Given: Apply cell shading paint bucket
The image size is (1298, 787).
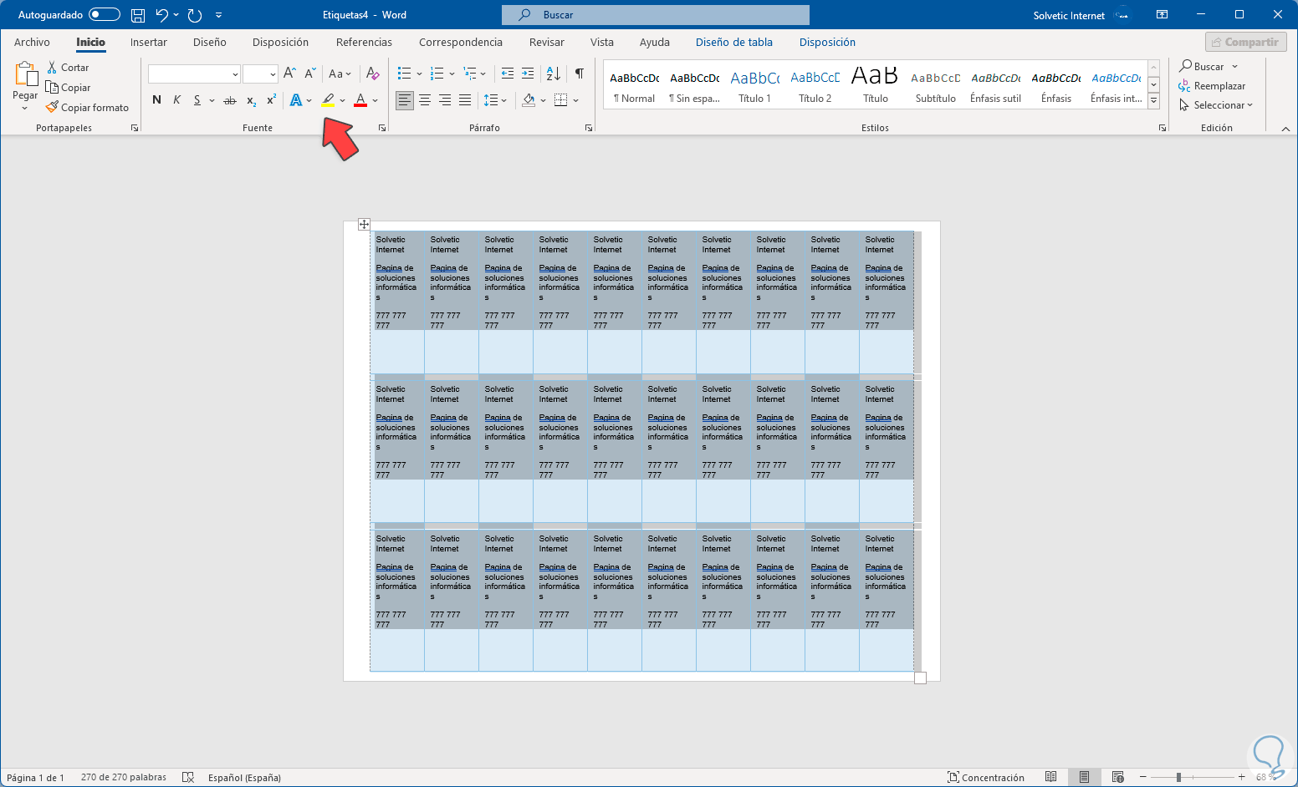Looking at the screenshot, I should tap(529, 100).
